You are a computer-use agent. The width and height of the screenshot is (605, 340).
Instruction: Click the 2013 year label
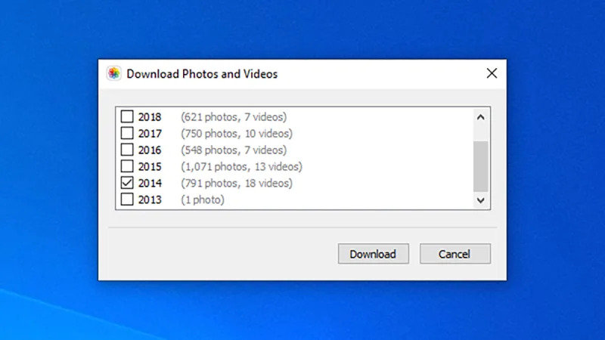pyautogui.click(x=150, y=199)
